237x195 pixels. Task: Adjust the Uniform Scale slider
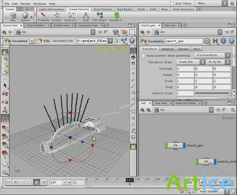tap(213, 93)
